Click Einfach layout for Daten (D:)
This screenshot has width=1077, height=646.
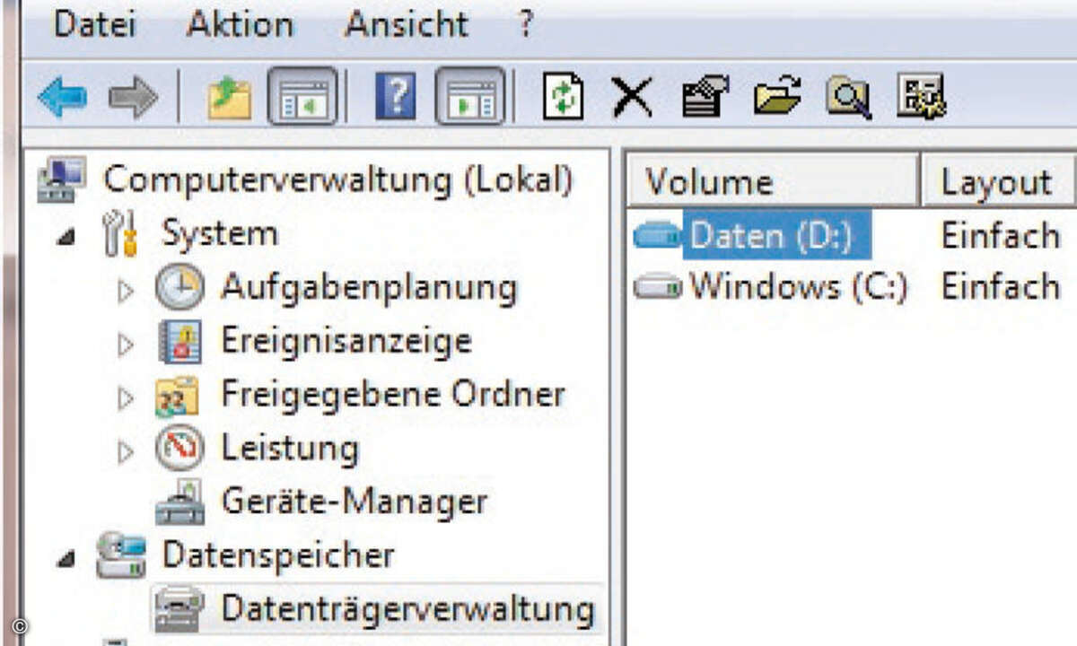tap(1000, 235)
